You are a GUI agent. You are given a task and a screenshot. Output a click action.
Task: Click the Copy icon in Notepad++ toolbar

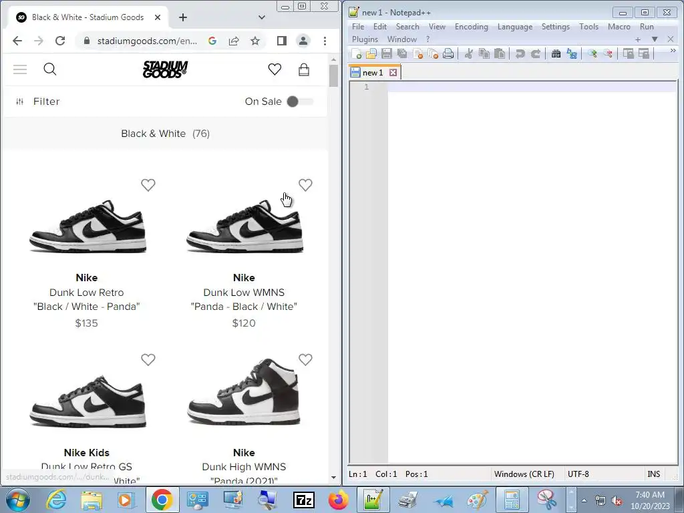coord(484,53)
